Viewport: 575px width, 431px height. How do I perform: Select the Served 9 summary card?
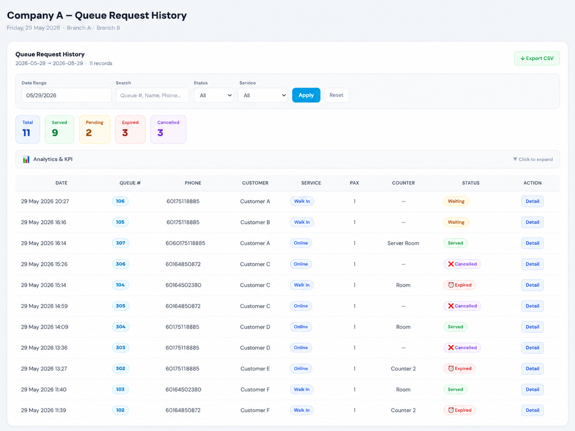coord(60,129)
